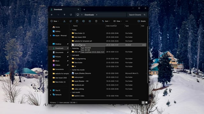Select Videos in the sidebar

56,65
